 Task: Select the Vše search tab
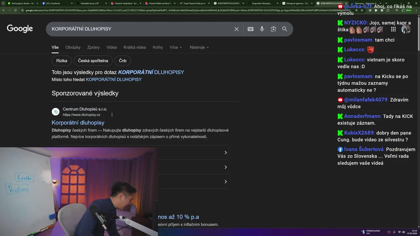(55, 47)
